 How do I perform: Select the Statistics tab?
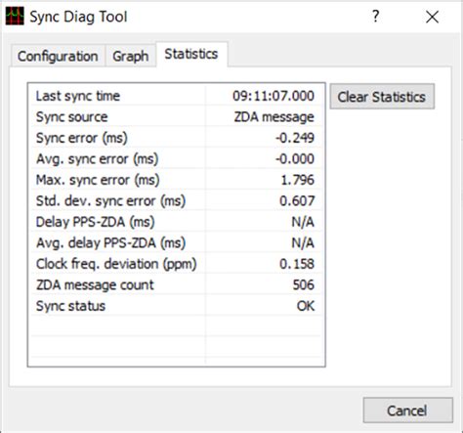[x=191, y=54]
